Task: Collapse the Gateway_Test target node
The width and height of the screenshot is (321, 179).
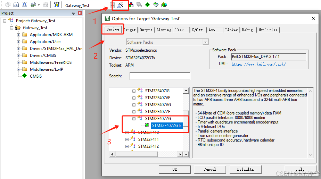Action: pyautogui.click(x=11, y=28)
